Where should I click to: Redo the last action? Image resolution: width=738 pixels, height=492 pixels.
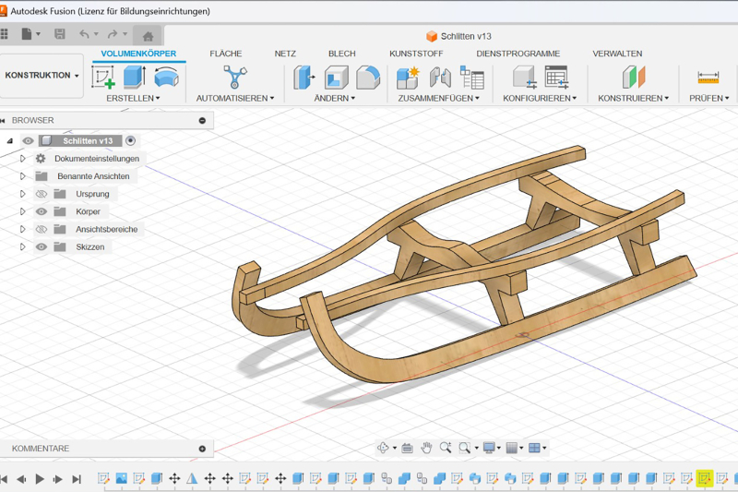tap(113, 34)
